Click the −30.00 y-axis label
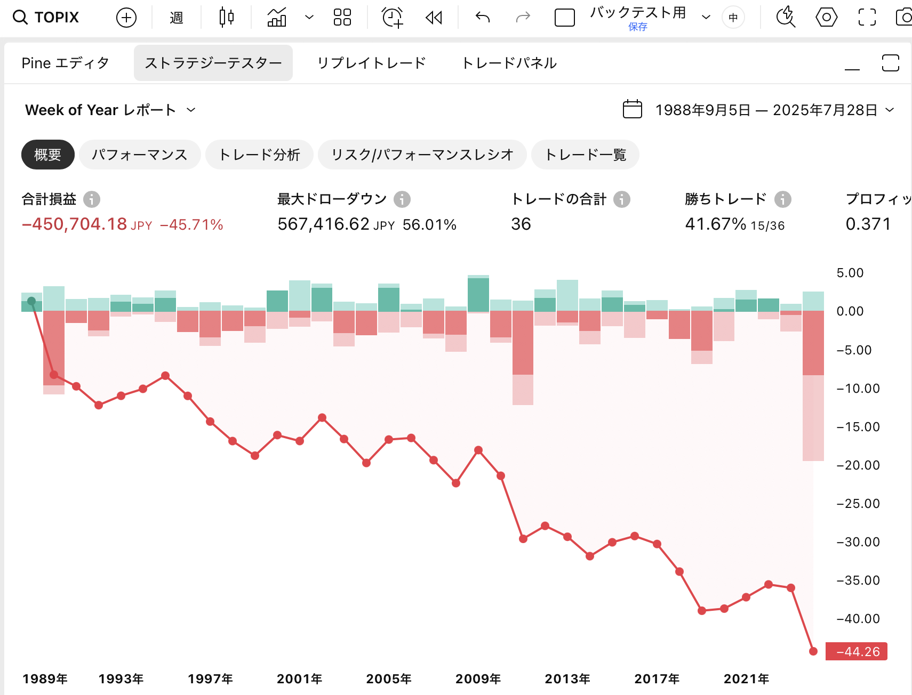The image size is (912, 695). pyautogui.click(x=858, y=542)
